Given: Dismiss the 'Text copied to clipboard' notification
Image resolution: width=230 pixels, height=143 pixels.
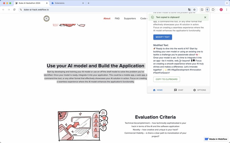Looking at the screenshot, I should click(205, 17).
